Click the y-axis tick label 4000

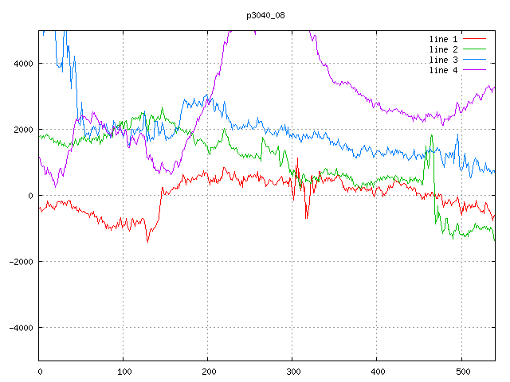point(22,64)
